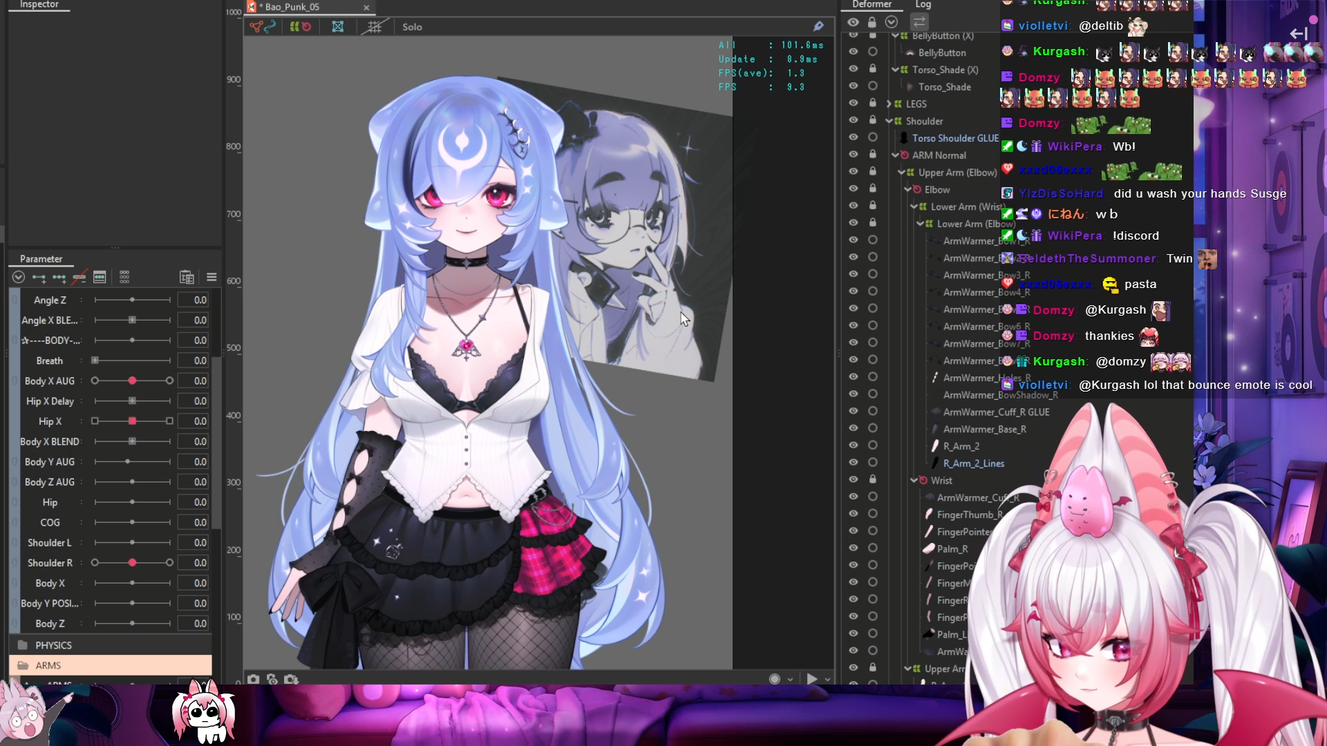The image size is (1327, 746).
Task: Click the delete keys parameter icon
Action: (79, 278)
